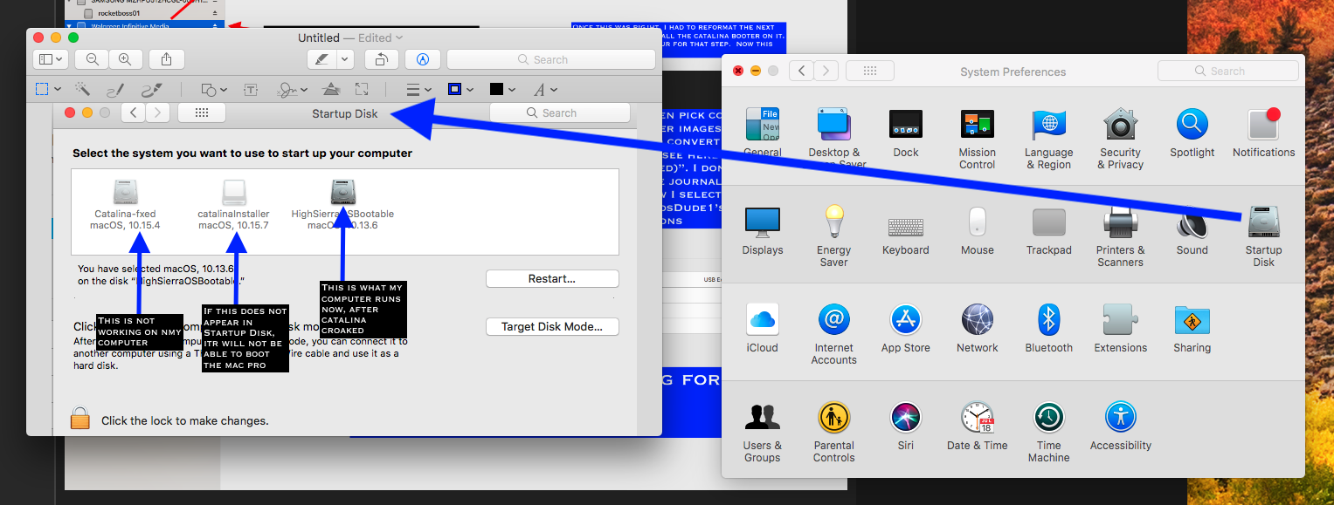Image resolution: width=1334 pixels, height=505 pixels.
Task: Open the Shapes menu in Markup toolbar
Action: (214, 89)
